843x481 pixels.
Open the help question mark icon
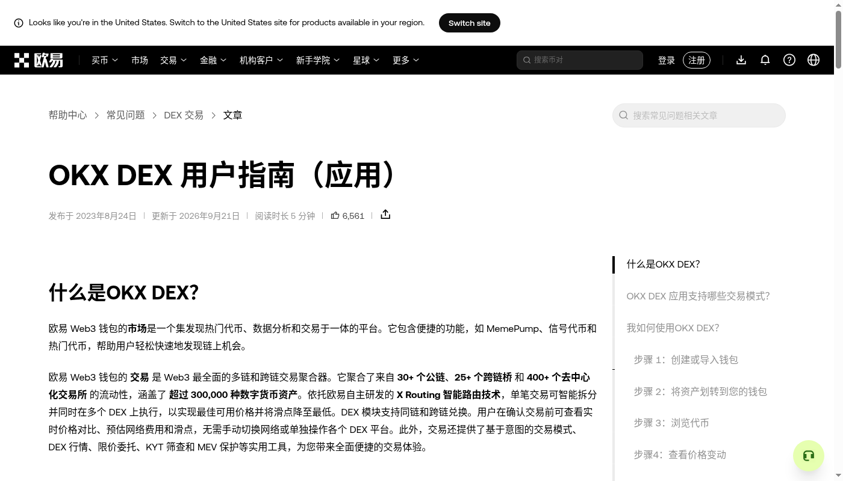click(x=789, y=60)
